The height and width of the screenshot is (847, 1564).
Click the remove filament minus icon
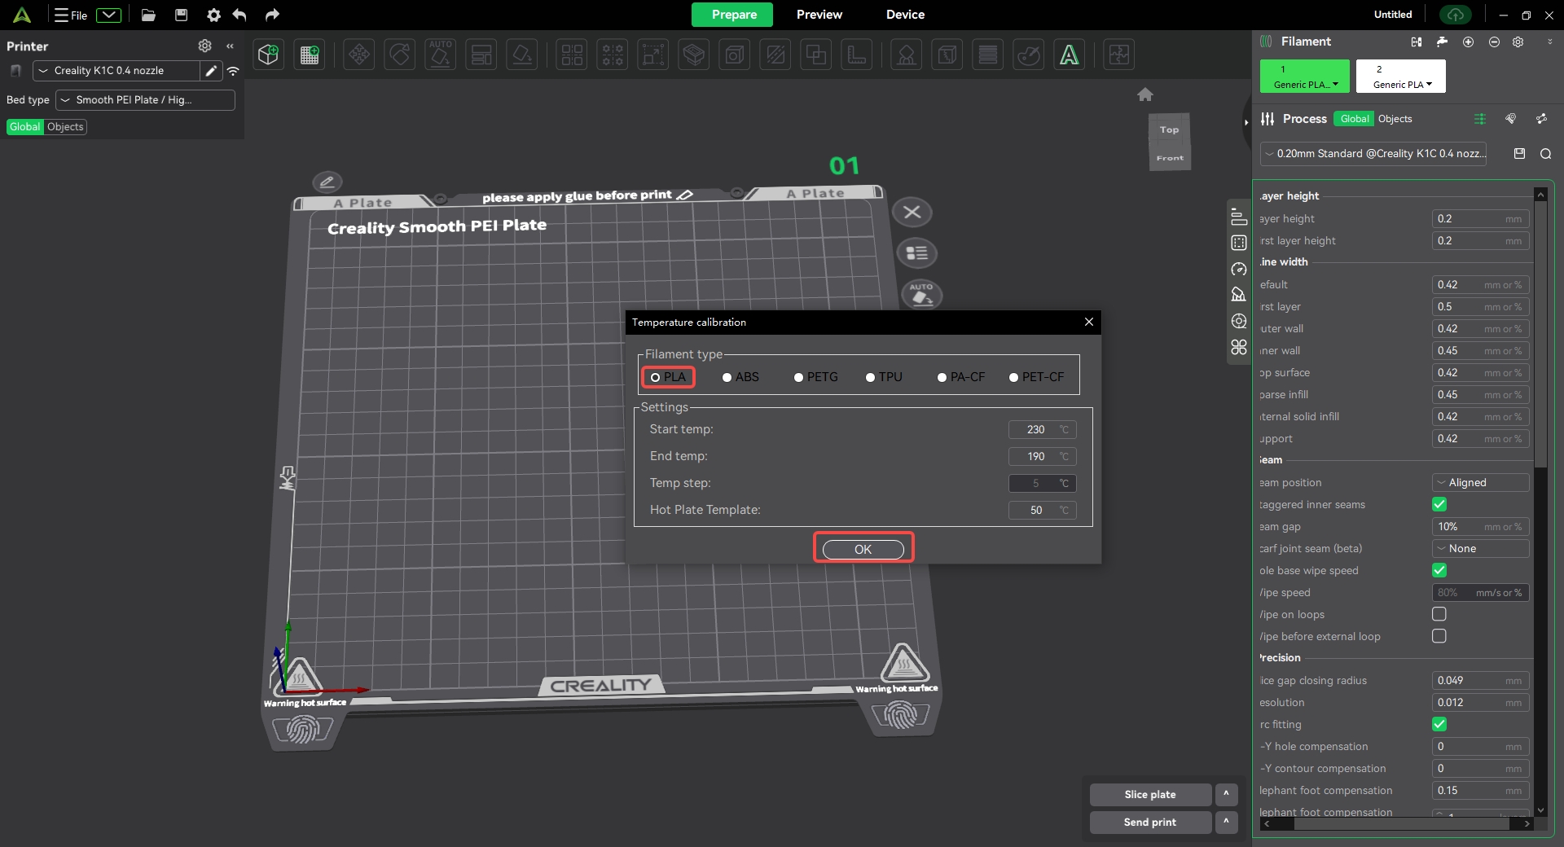(x=1494, y=42)
